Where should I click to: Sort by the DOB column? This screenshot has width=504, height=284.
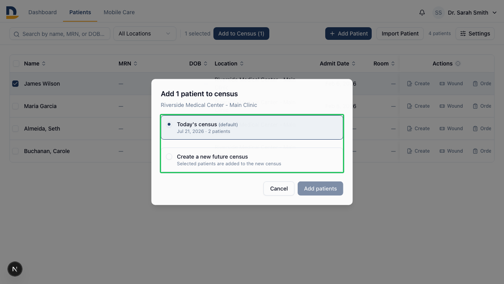[198, 64]
